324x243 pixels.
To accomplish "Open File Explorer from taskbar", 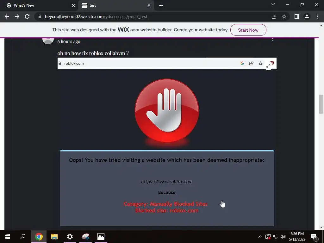I will click(x=54, y=237).
